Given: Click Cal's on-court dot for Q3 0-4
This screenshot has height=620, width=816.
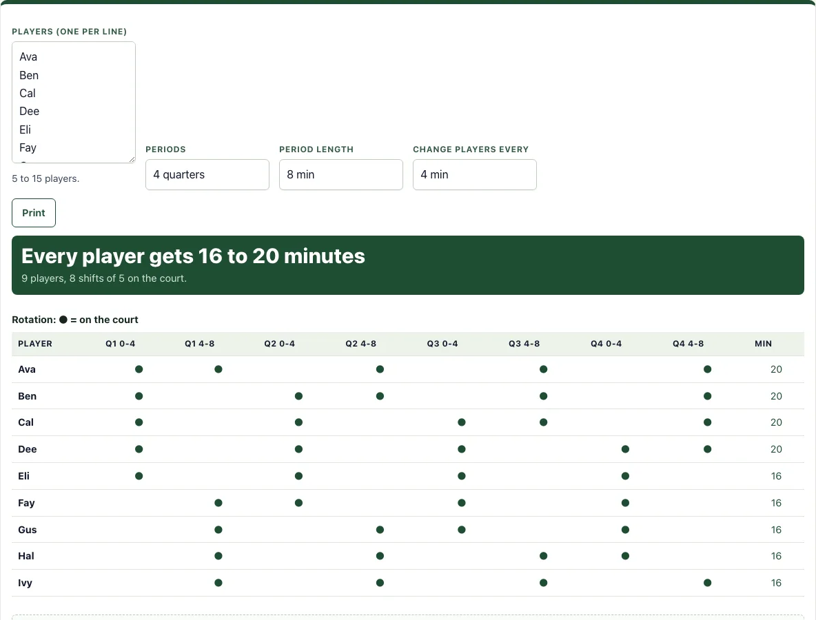Looking at the screenshot, I should (462, 422).
